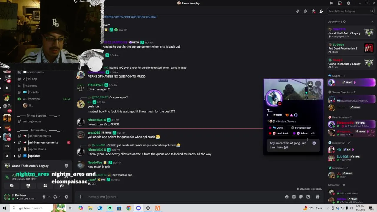Open ernie392's user profile from message

(94, 133)
